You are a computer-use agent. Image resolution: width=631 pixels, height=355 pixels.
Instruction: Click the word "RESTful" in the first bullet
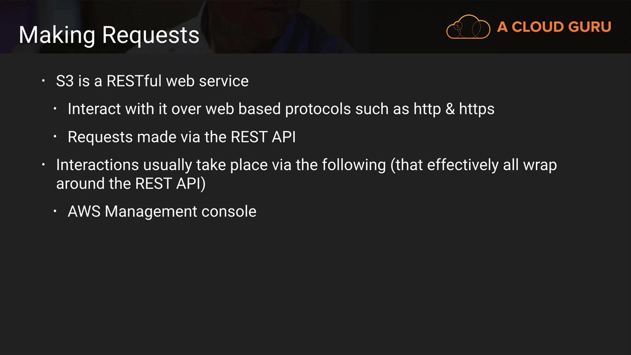click(x=134, y=81)
